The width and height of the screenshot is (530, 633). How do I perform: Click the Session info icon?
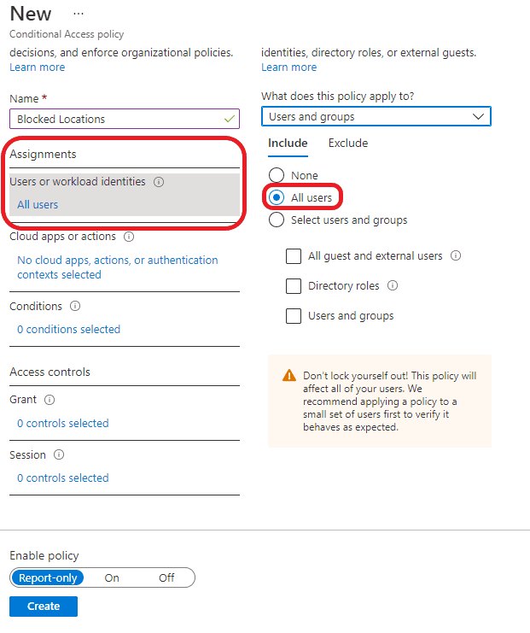(x=59, y=454)
